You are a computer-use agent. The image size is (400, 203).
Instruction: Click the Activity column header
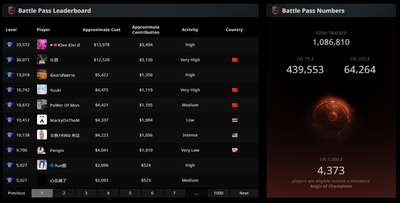tap(190, 30)
